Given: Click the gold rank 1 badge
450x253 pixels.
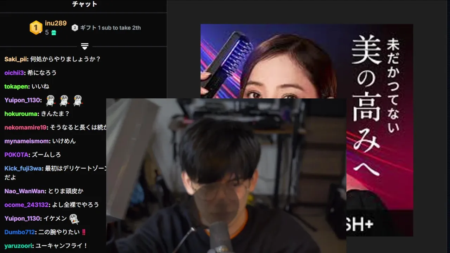Looking at the screenshot, I should pyautogui.click(x=36, y=28).
